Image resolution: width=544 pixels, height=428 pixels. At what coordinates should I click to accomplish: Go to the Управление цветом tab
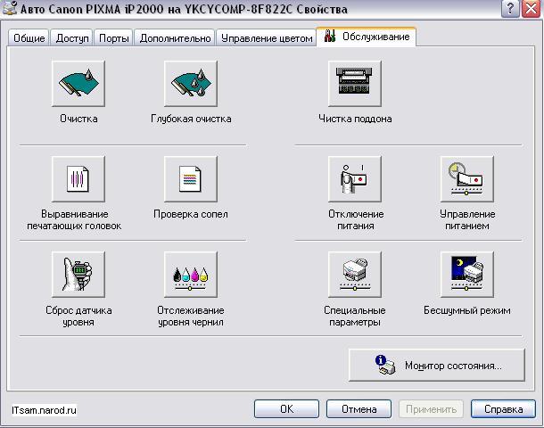point(267,38)
